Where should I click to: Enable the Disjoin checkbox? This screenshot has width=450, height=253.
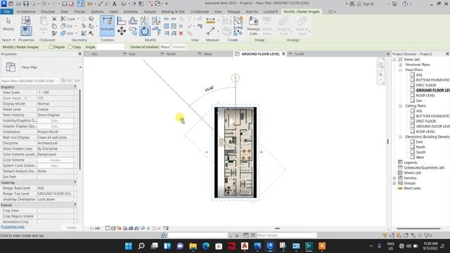(x=51, y=47)
